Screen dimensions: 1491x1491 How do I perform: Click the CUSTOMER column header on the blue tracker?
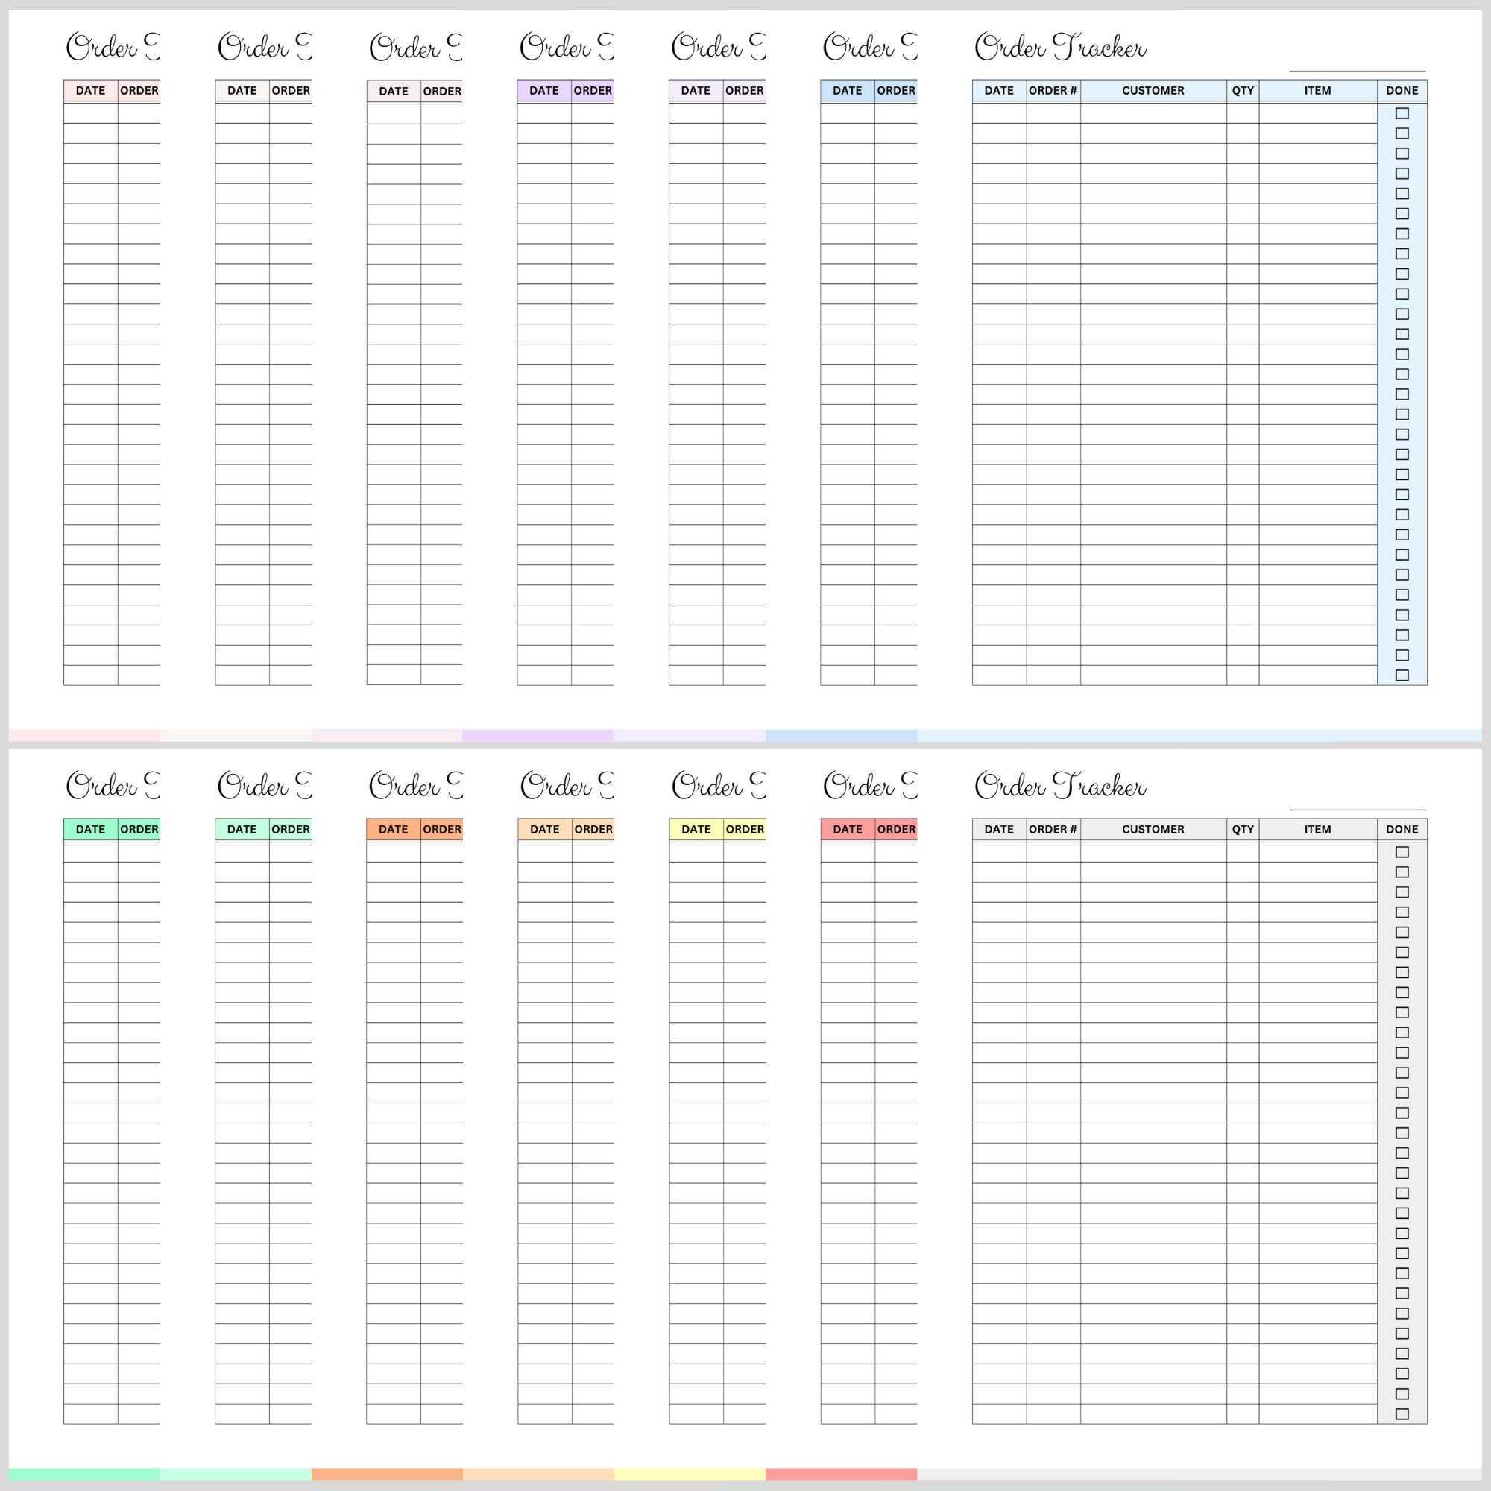click(x=1153, y=90)
